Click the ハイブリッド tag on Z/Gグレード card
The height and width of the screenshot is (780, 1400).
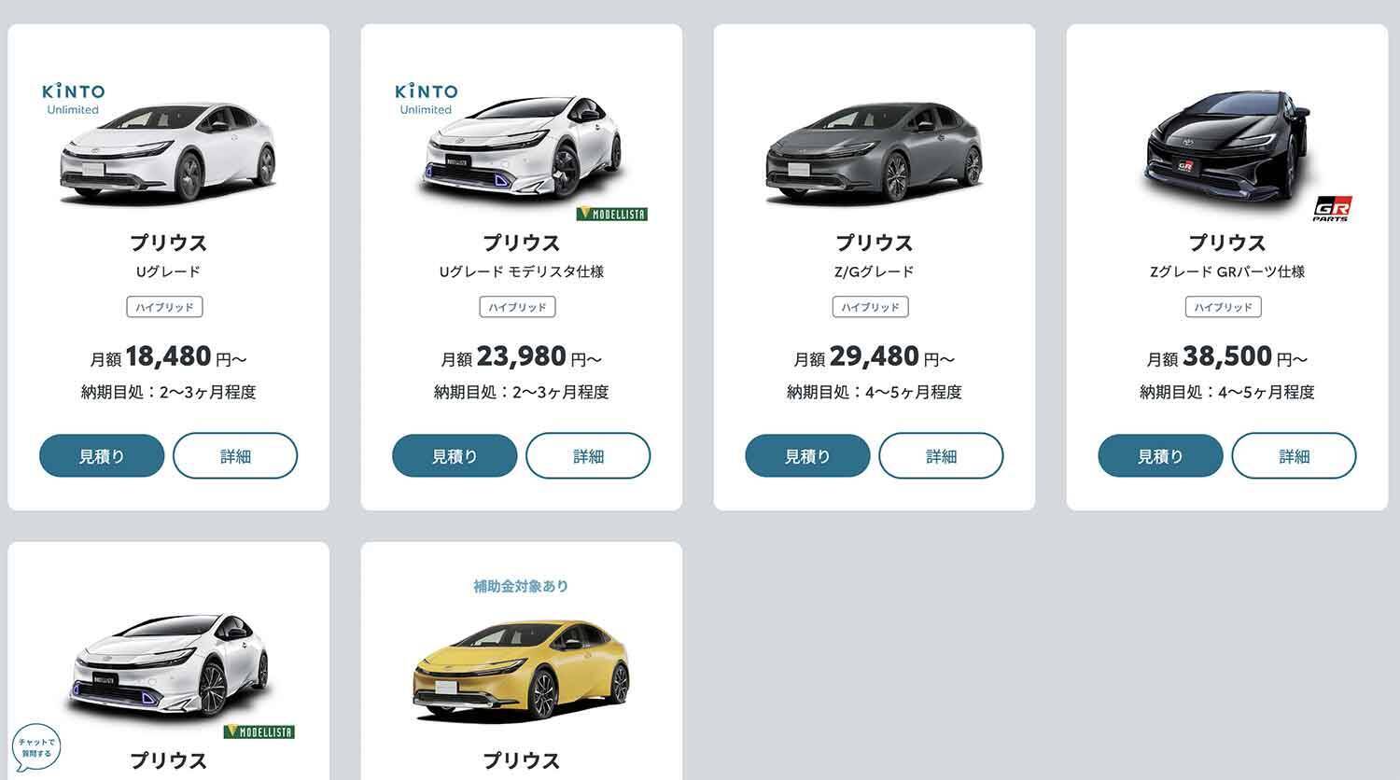[x=870, y=307]
